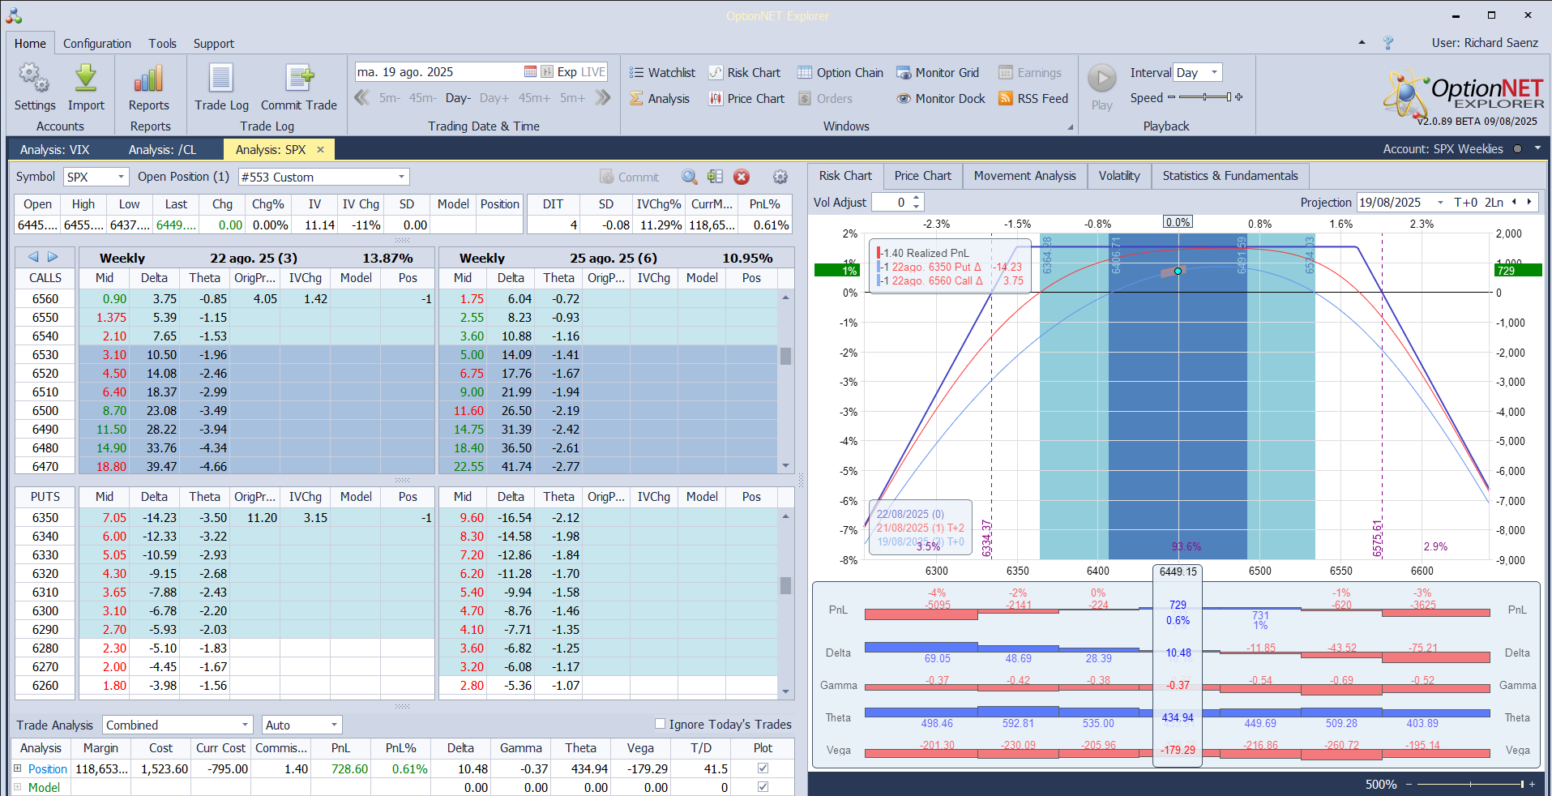This screenshot has width=1552, height=796.
Task: Toggle the T+0 projection option
Action: 1465,203
